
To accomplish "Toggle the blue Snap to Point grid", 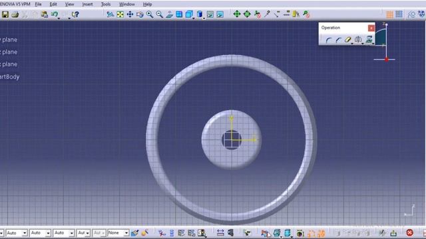I will pos(399,14).
